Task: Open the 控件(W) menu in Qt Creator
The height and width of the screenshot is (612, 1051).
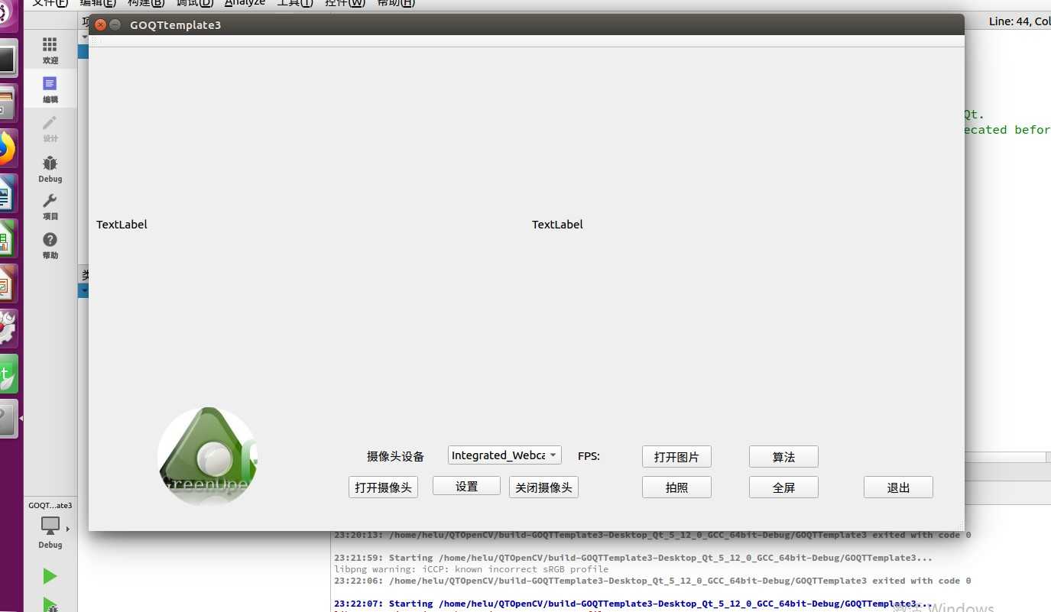Action: pyautogui.click(x=345, y=3)
